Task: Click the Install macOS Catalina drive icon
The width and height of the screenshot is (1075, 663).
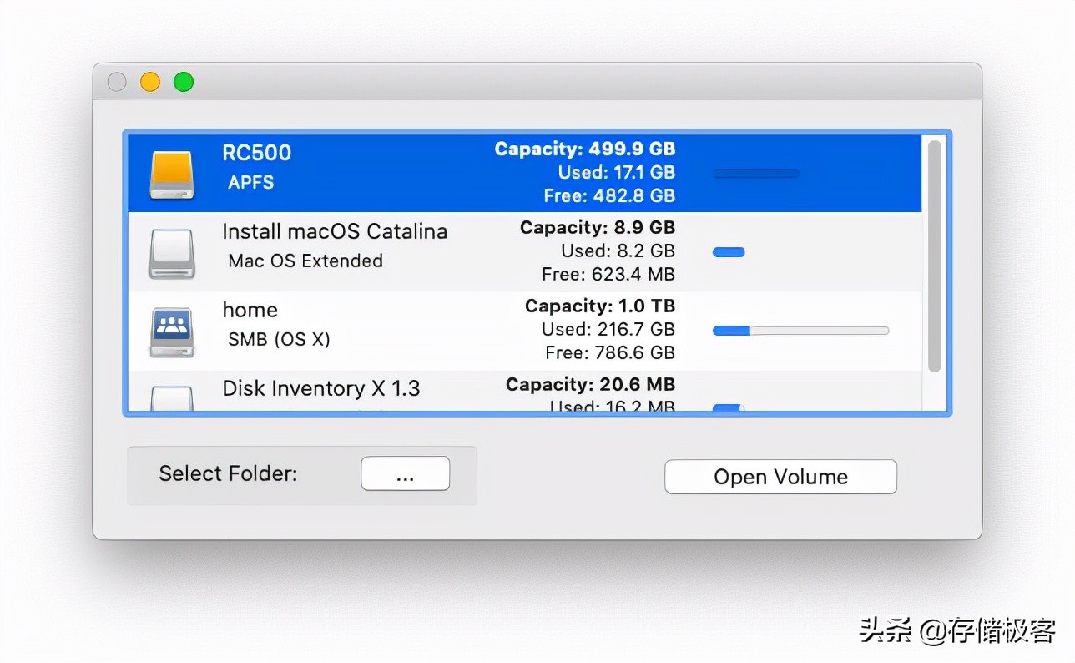Action: (x=172, y=253)
